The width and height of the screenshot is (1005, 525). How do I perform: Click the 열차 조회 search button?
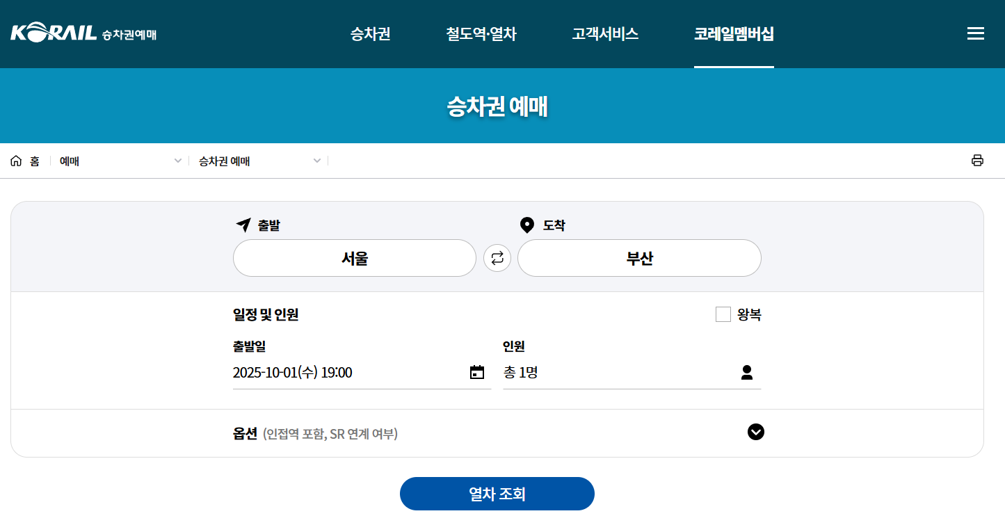click(x=497, y=494)
